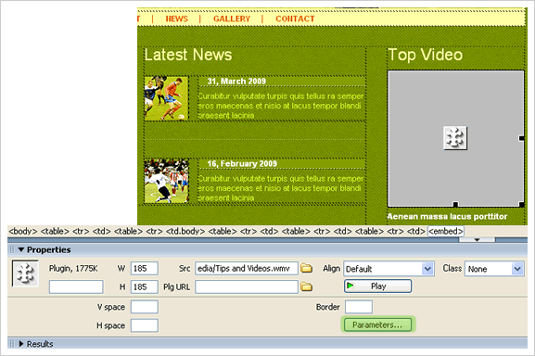Open the Align dropdown
Image resolution: width=535 pixels, height=356 pixels.
tap(427, 269)
